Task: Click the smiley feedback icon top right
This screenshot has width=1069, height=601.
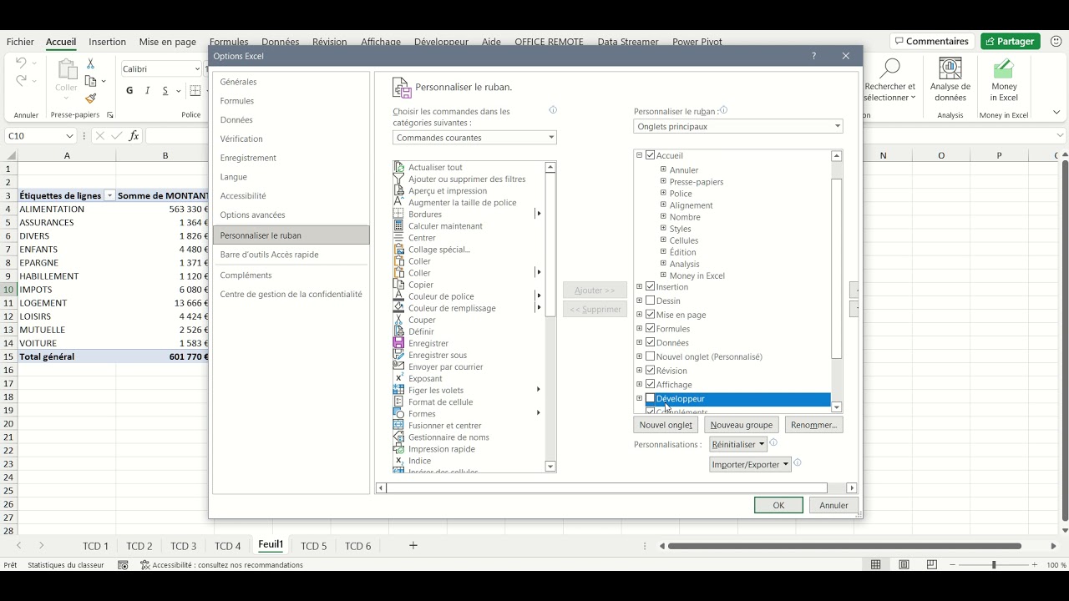Action: 1056,41
